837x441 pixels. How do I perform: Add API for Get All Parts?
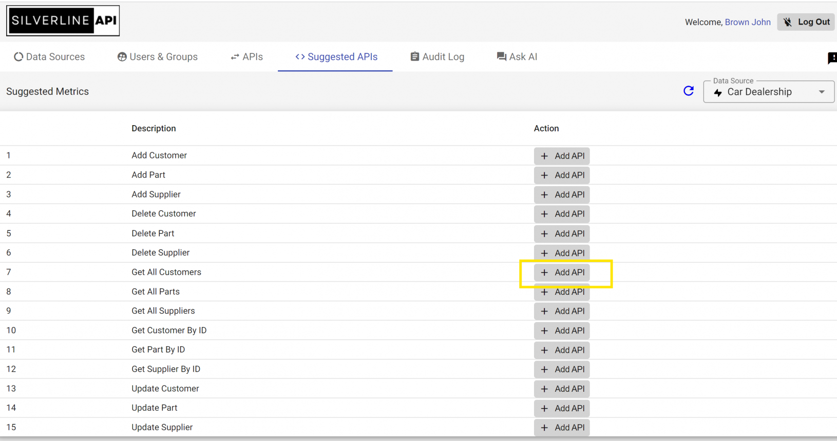coord(562,292)
